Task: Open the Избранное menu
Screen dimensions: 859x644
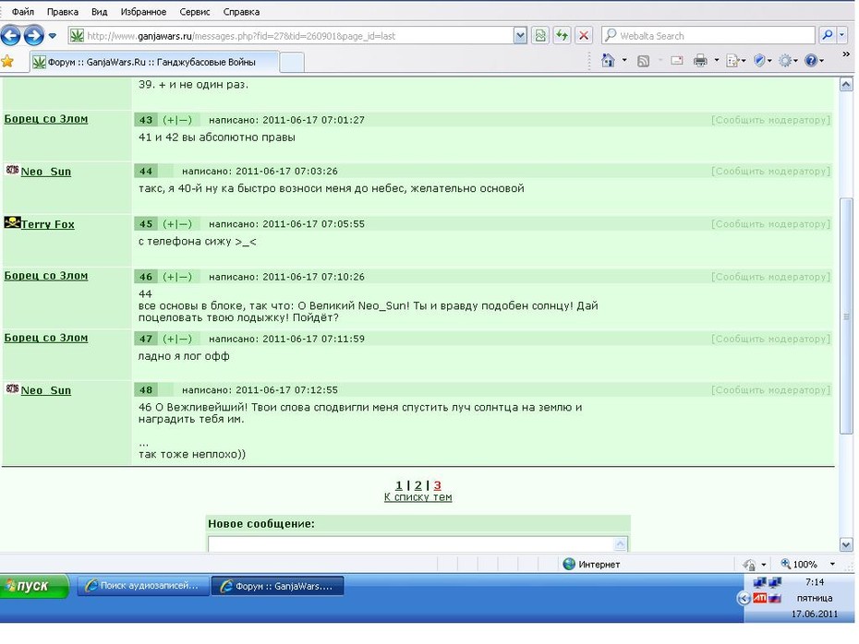Action: tap(143, 11)
